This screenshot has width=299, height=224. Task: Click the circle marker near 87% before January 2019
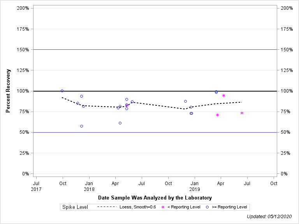(x=185, y=101)
